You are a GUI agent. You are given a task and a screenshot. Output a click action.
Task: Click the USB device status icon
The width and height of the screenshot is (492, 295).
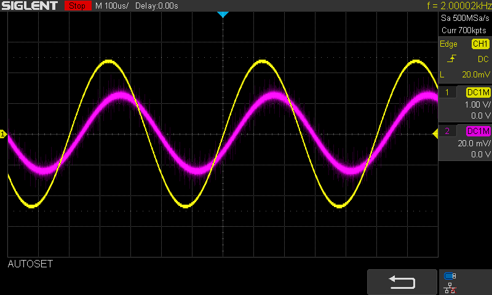point(450,276)
